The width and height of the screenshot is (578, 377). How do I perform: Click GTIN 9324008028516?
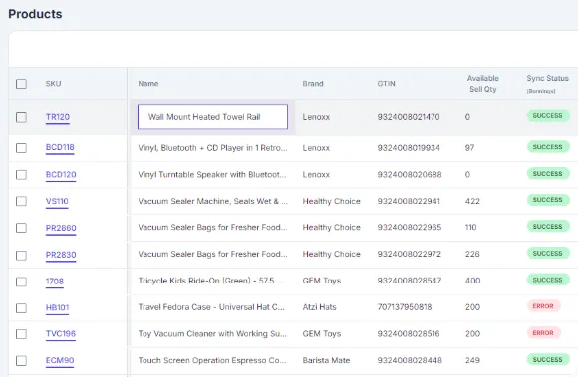tap(409, 334)
